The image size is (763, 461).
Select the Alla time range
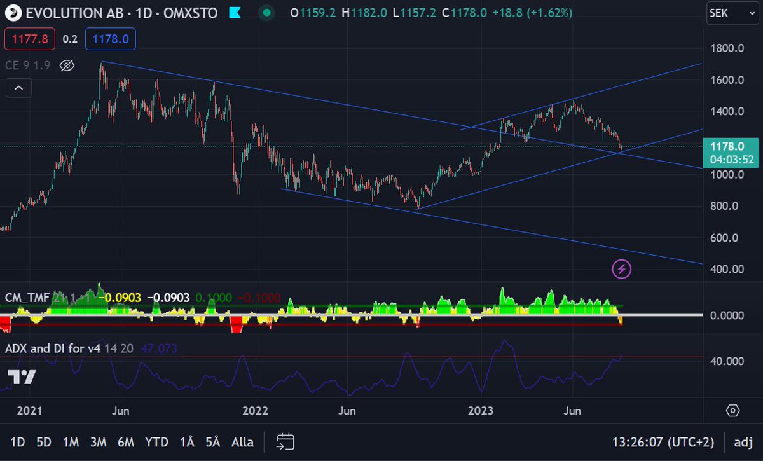click(x=242, y=442)
